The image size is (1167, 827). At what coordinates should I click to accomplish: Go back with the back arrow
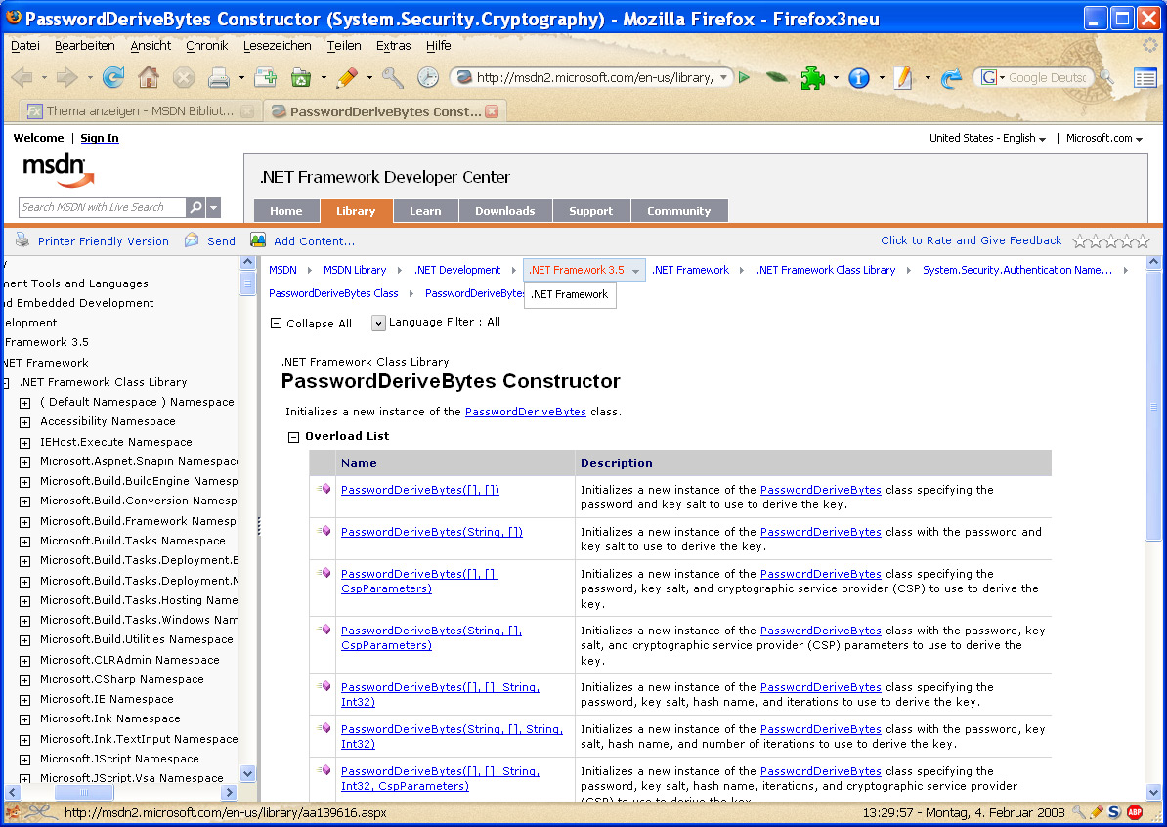click(x=22, y=77)
